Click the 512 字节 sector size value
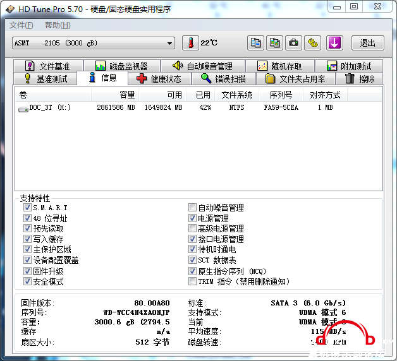The image size is (397, 361). pos(152,342)
